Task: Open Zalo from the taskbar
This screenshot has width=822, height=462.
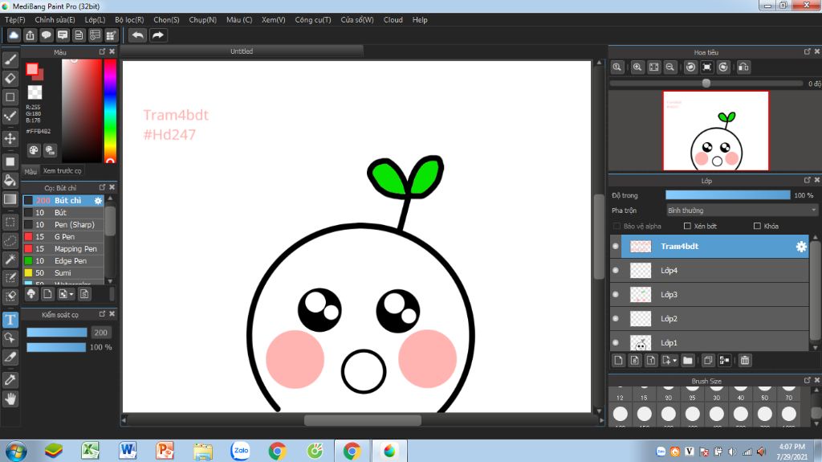Action: (x=240, y=451)
